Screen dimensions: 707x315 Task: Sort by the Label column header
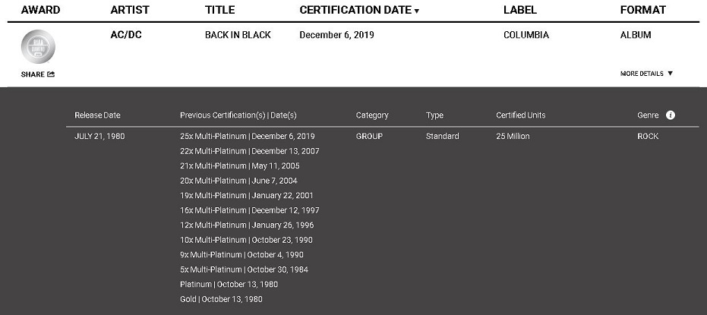(x=520, y=10)
